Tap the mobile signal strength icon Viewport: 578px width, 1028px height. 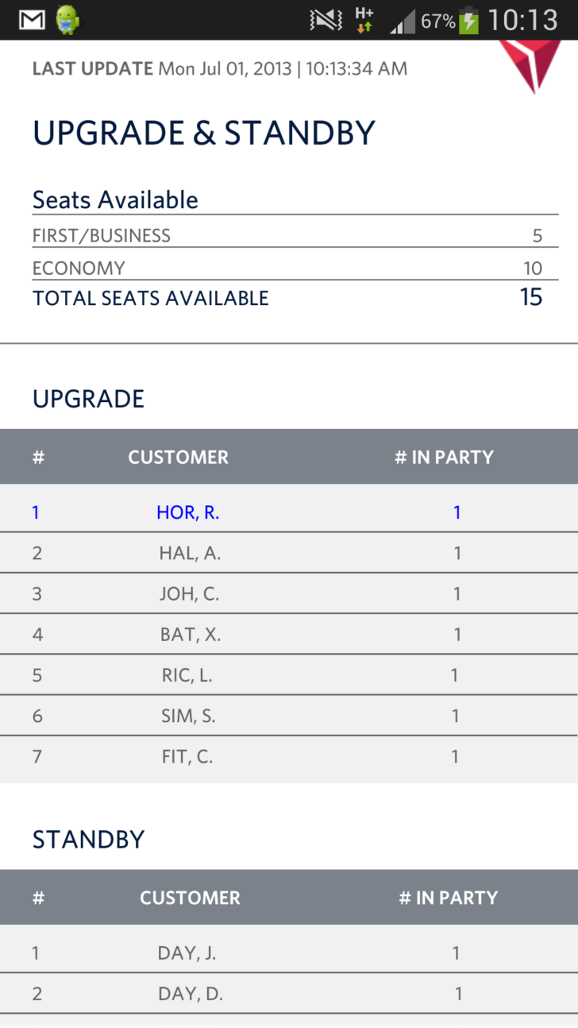[403, 23]
